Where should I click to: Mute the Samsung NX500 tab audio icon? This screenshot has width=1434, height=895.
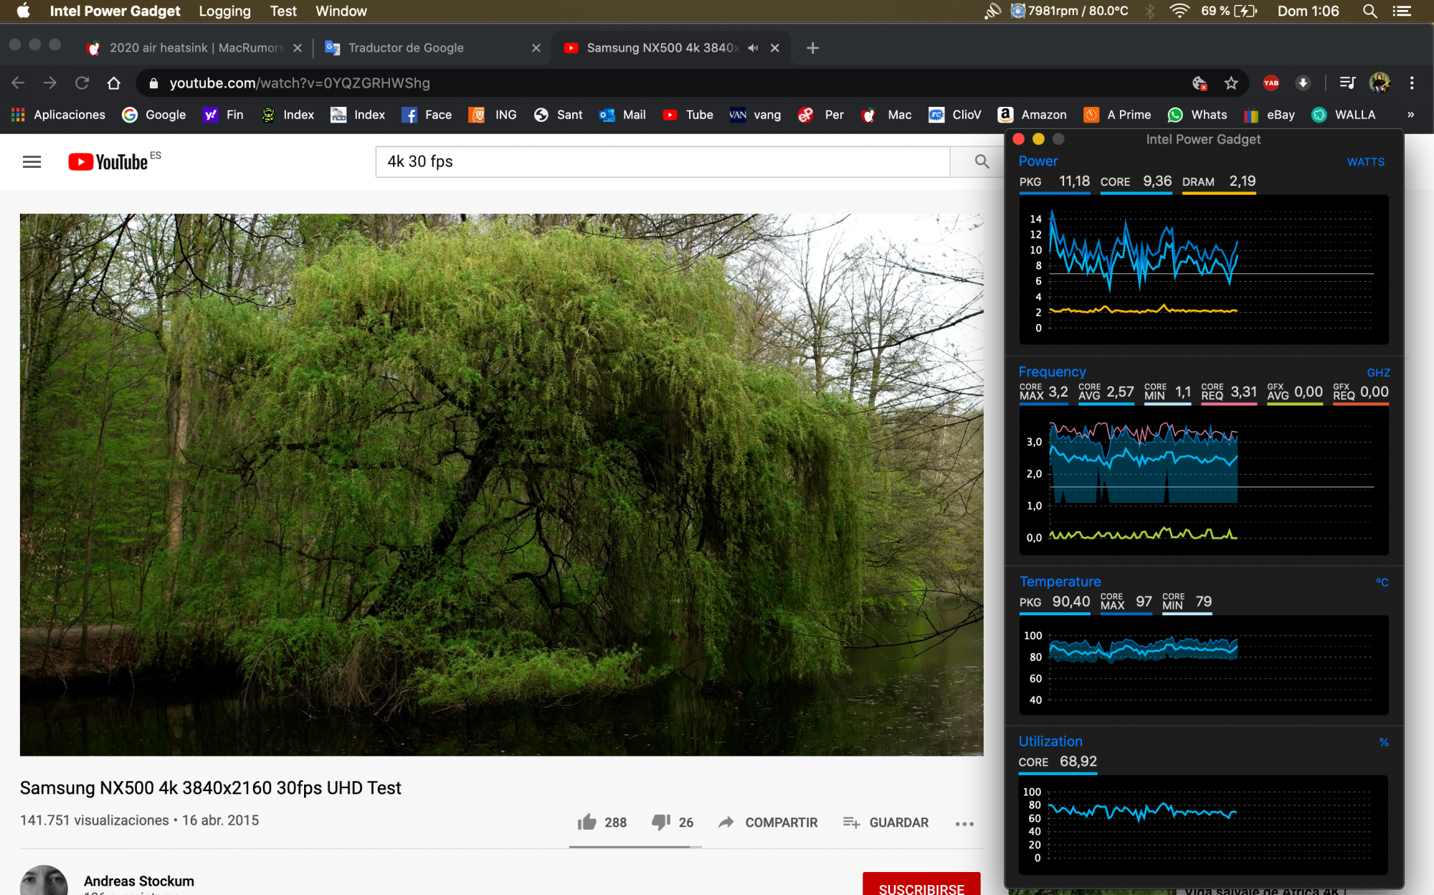click(753, 48)
